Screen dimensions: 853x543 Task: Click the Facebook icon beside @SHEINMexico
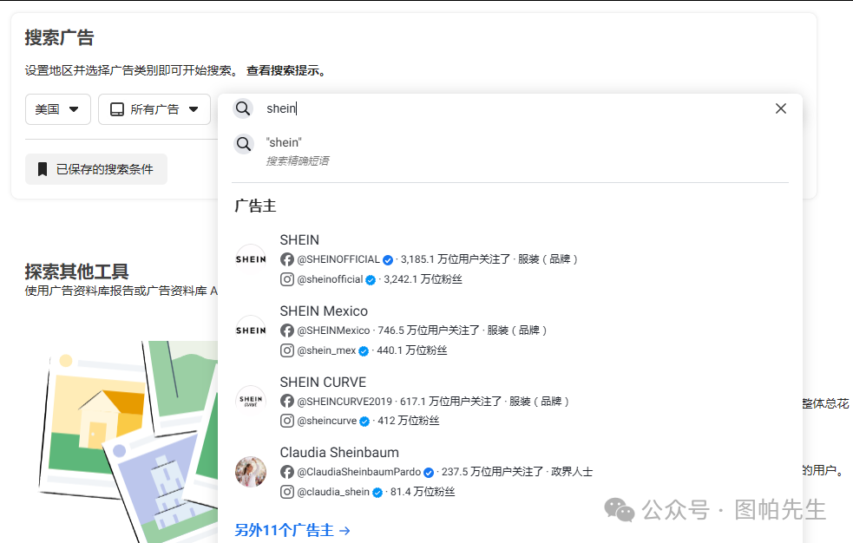287,330
